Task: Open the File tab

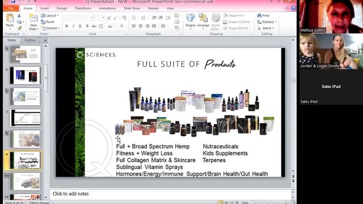Action: click(x=11, y=8)
